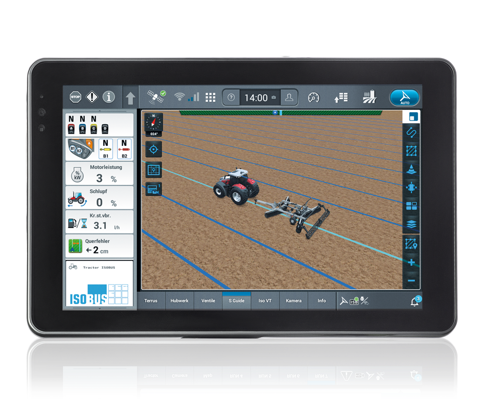Select the obstacle cone icon
Image resolution: width=481 pixels, height=399 pixels.
click(x=411, y=169)
